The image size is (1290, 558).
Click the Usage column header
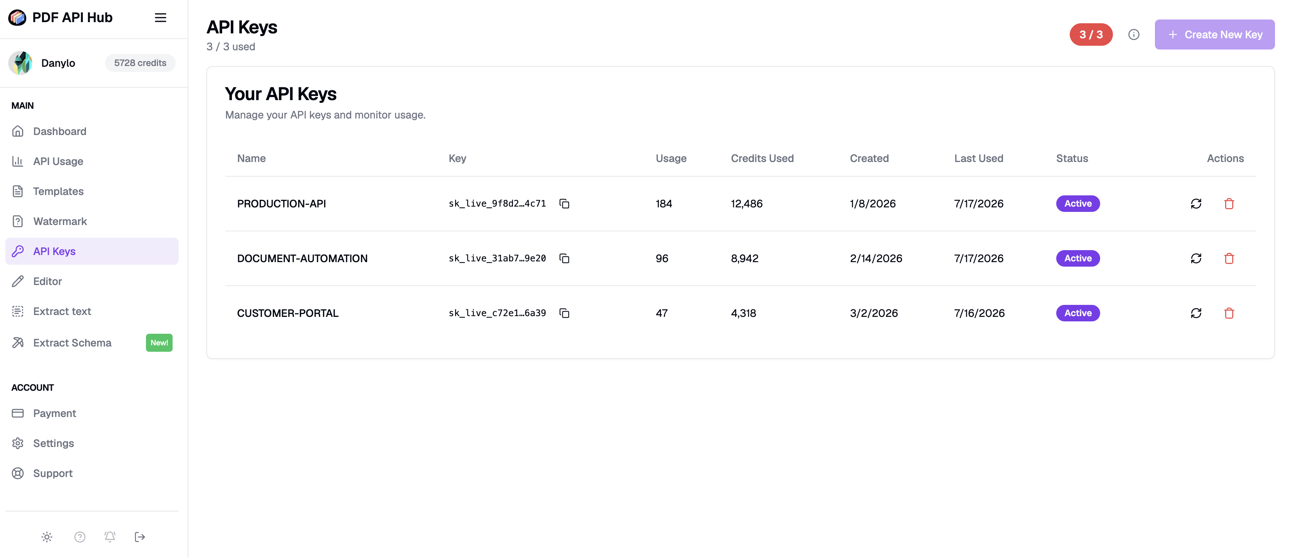tap(671, 159)
